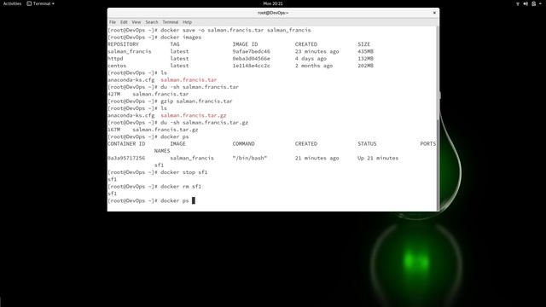Screen dimensions: 546x307
Task: Click the 435MB size value
Action: [x=365, y=51]
